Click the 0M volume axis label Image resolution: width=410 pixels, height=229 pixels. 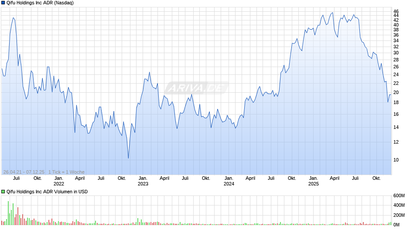click(x=396, y=225)
